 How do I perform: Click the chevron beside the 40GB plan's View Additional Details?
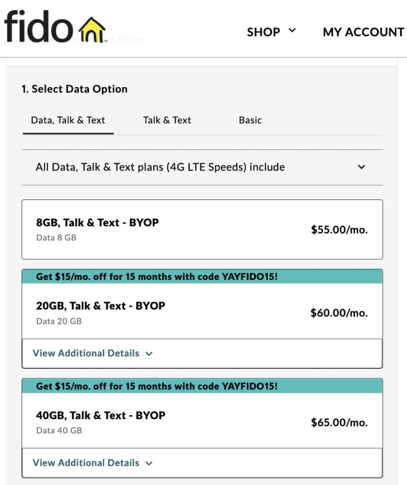click(x=149, y=463)
